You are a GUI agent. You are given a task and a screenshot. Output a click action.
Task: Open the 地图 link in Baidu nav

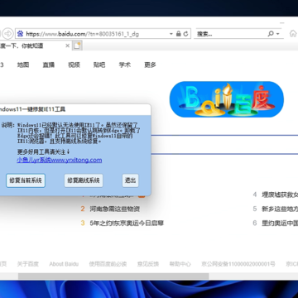[x=23, y=65]
